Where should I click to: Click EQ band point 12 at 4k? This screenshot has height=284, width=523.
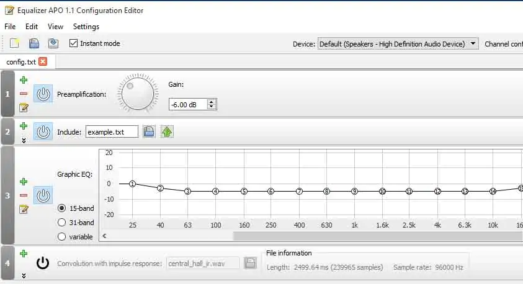[x=437, y=192]
